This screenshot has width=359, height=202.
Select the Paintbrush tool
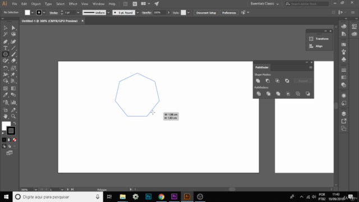pos(13,54)
